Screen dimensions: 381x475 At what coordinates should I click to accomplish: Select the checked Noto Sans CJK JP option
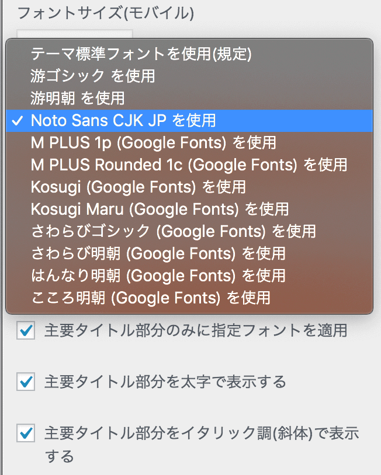123,120
